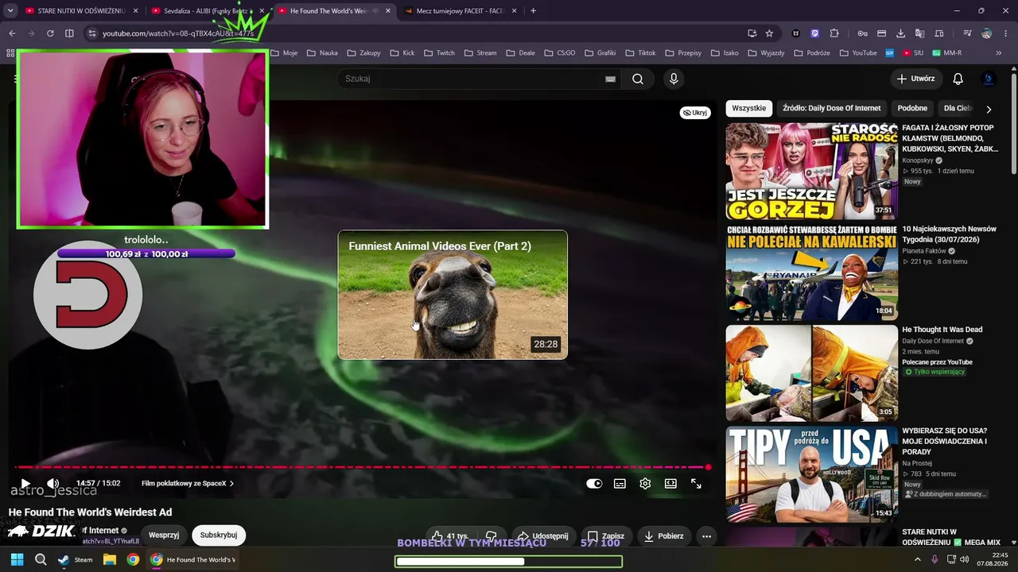Save video with the Zapisz button
Viewport: 1018px width, 572px height.
(606, 536)
